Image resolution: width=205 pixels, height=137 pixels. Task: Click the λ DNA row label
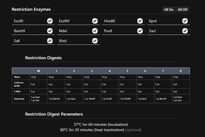point(17,91)
